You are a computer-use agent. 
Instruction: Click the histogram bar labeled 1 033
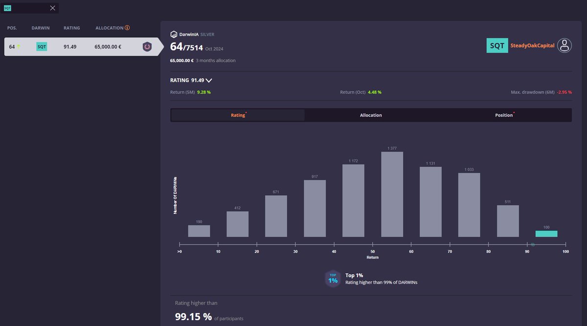pos(469,205)
